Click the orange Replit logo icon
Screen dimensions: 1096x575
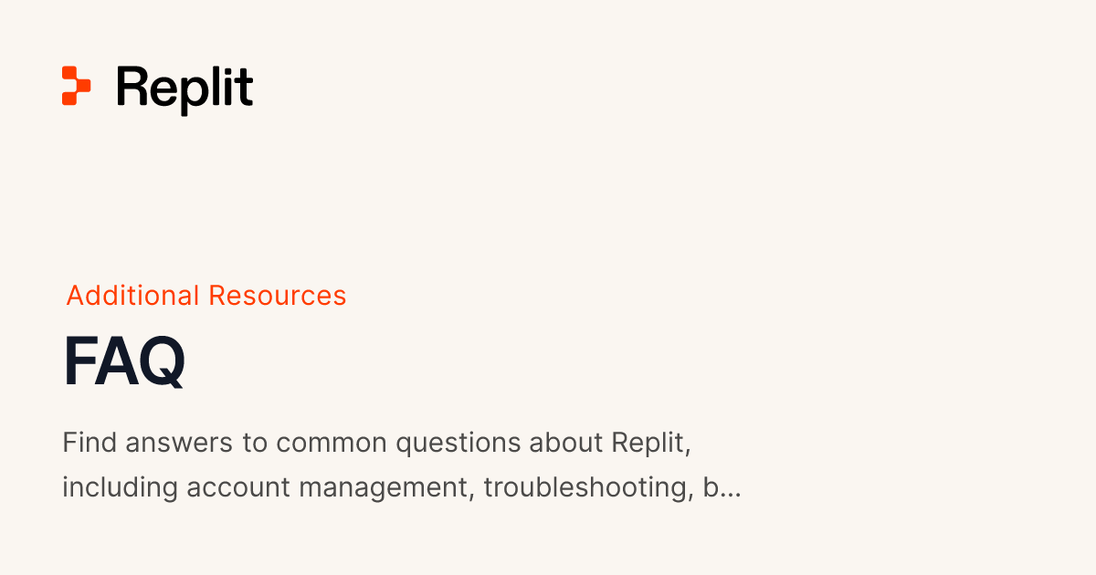[76, 86]
